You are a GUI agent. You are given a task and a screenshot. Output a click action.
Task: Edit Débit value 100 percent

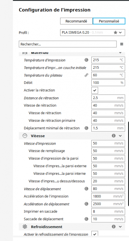(108, 83)
